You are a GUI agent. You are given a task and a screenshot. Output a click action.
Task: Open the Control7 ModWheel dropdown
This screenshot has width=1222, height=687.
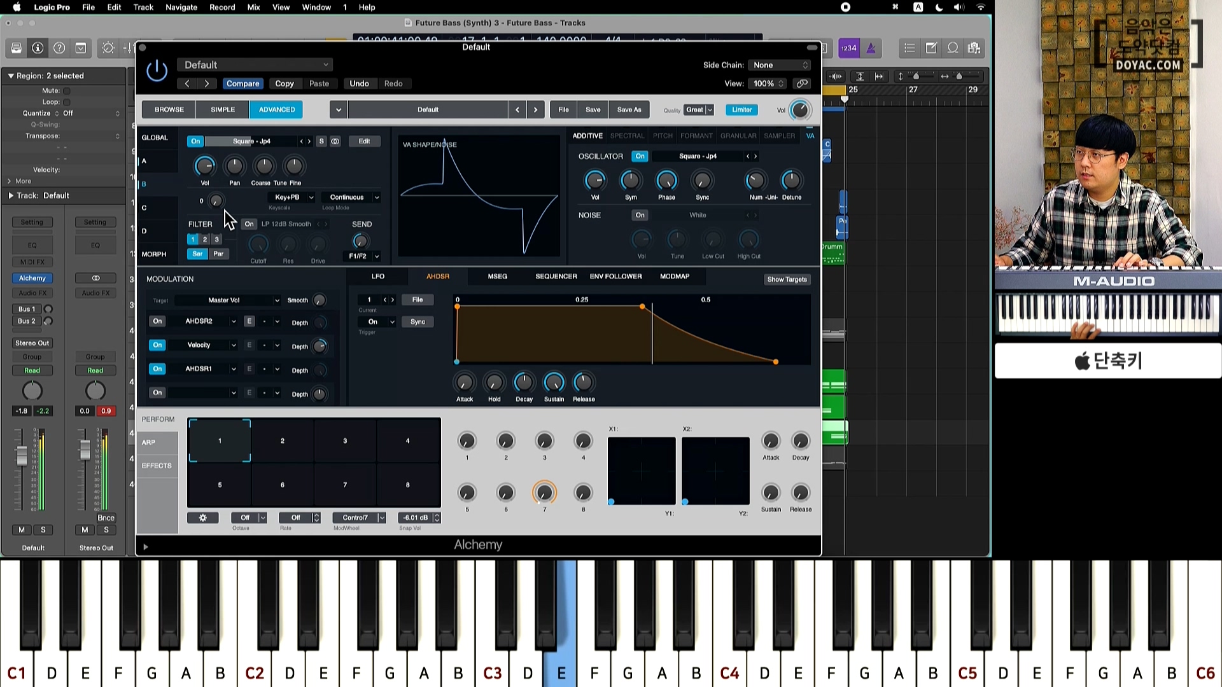tap(360, 518)
